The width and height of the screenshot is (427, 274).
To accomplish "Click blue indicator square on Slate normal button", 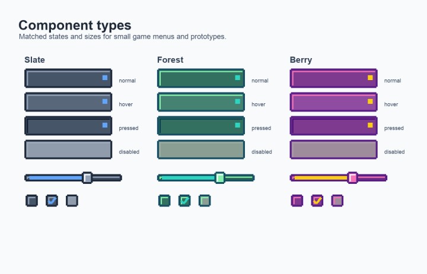I will (105, 78).
